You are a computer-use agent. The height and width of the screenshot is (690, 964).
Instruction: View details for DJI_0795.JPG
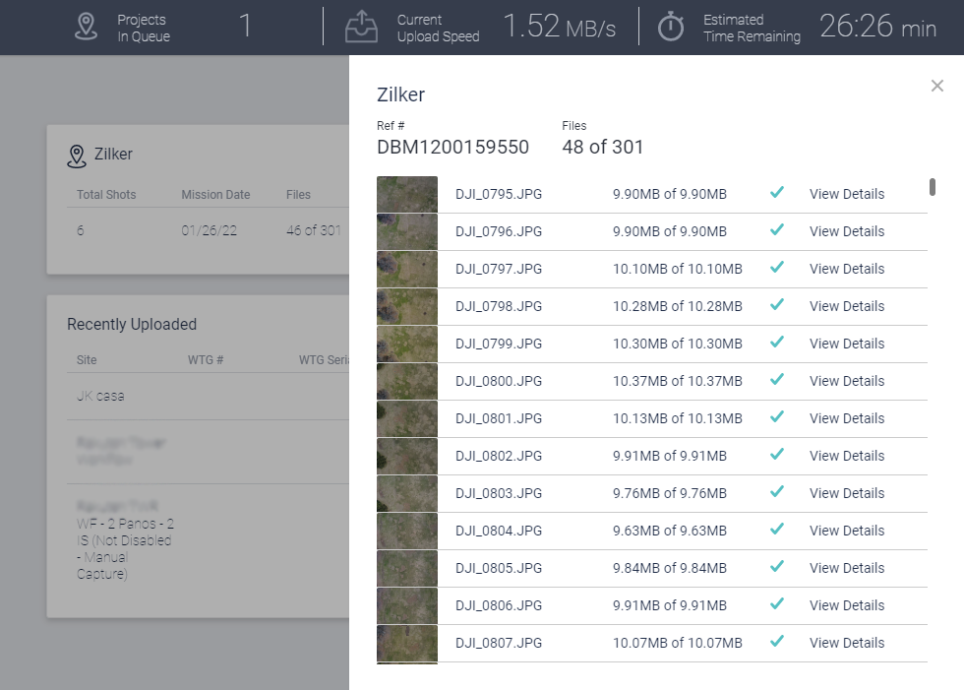[x=847, y=194]
